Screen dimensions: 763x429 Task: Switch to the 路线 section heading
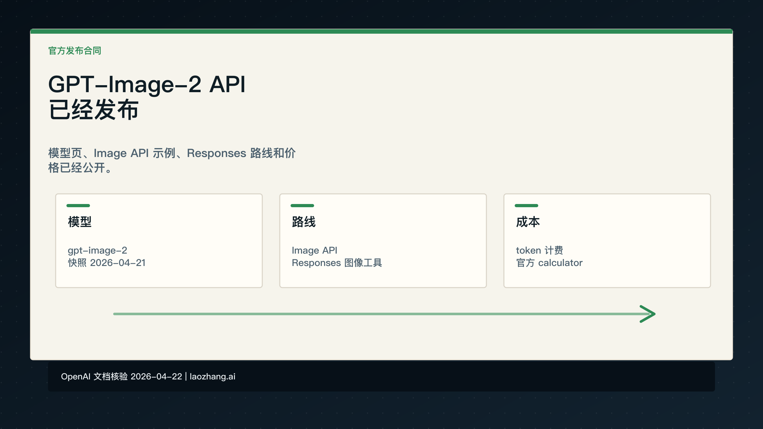coord(304,222)
